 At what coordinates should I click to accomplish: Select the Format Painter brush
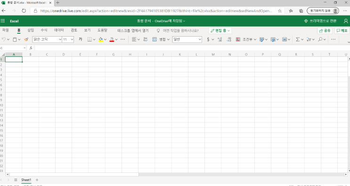tap(26, 39)
